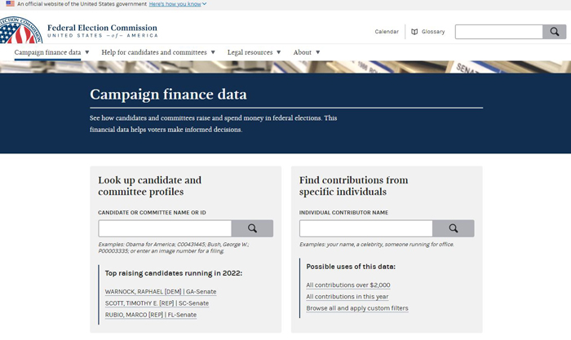Open All contributions in this year link
The height and width of the screenshot is (340, 571).
pyautogui.click(x=347, y=297)
